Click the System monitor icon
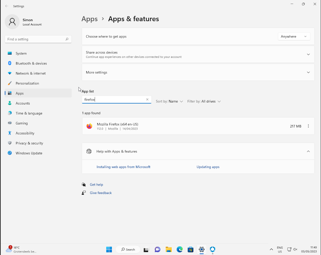Image resolution: width=321 pixels, height=255 pixels. (10, 53)
